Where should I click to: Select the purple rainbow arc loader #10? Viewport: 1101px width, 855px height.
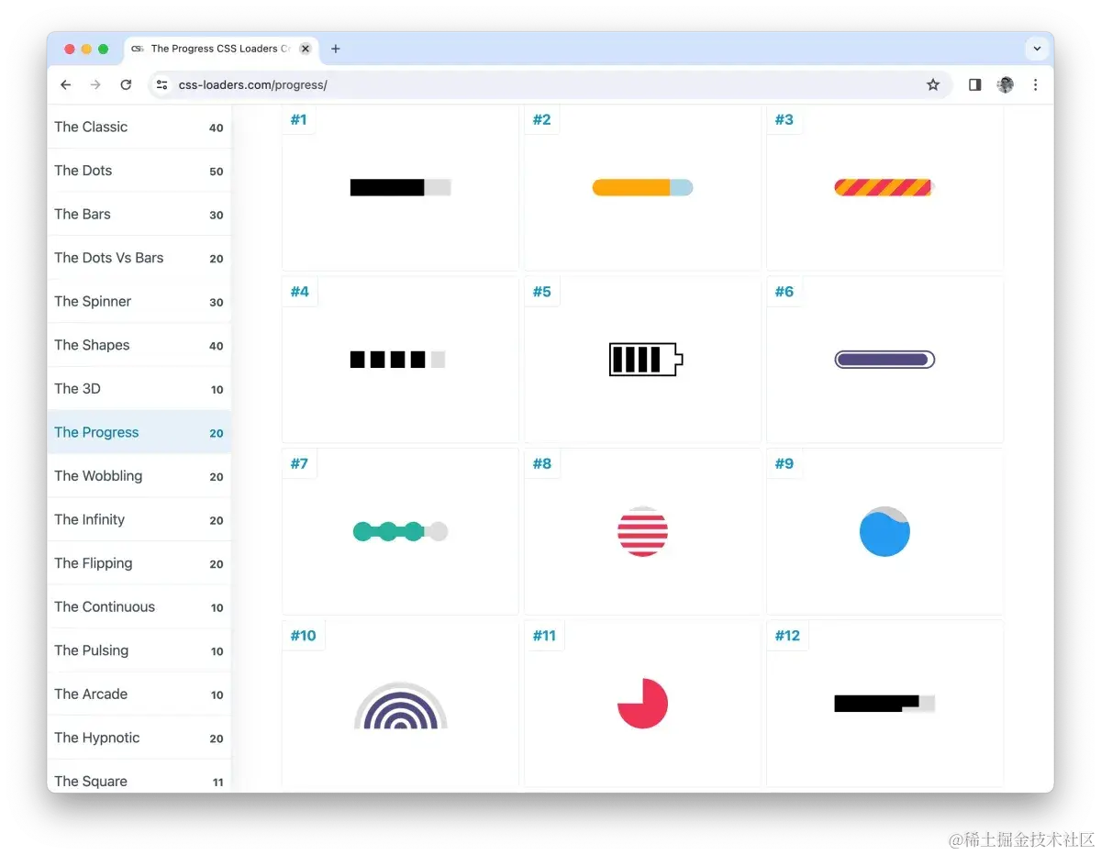(400, 705)
